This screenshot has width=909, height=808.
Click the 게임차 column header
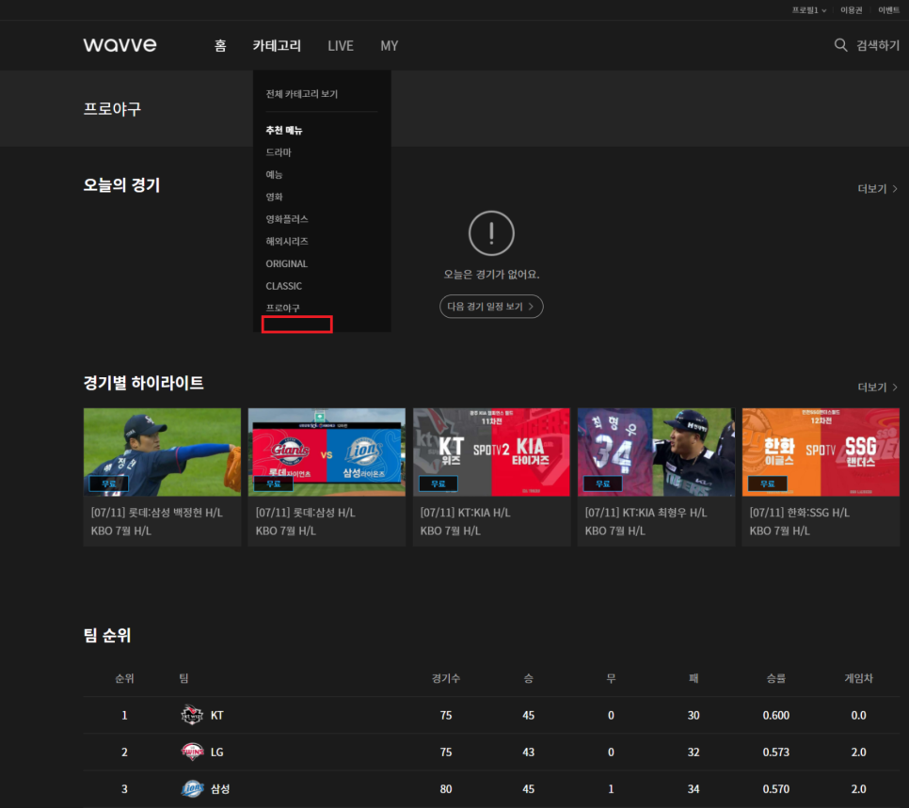click(x=858, y=678)
